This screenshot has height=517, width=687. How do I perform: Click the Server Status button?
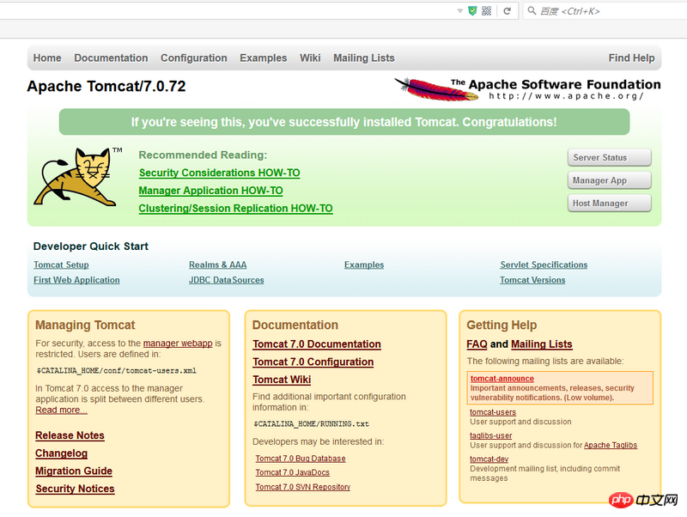pos(610,157)
